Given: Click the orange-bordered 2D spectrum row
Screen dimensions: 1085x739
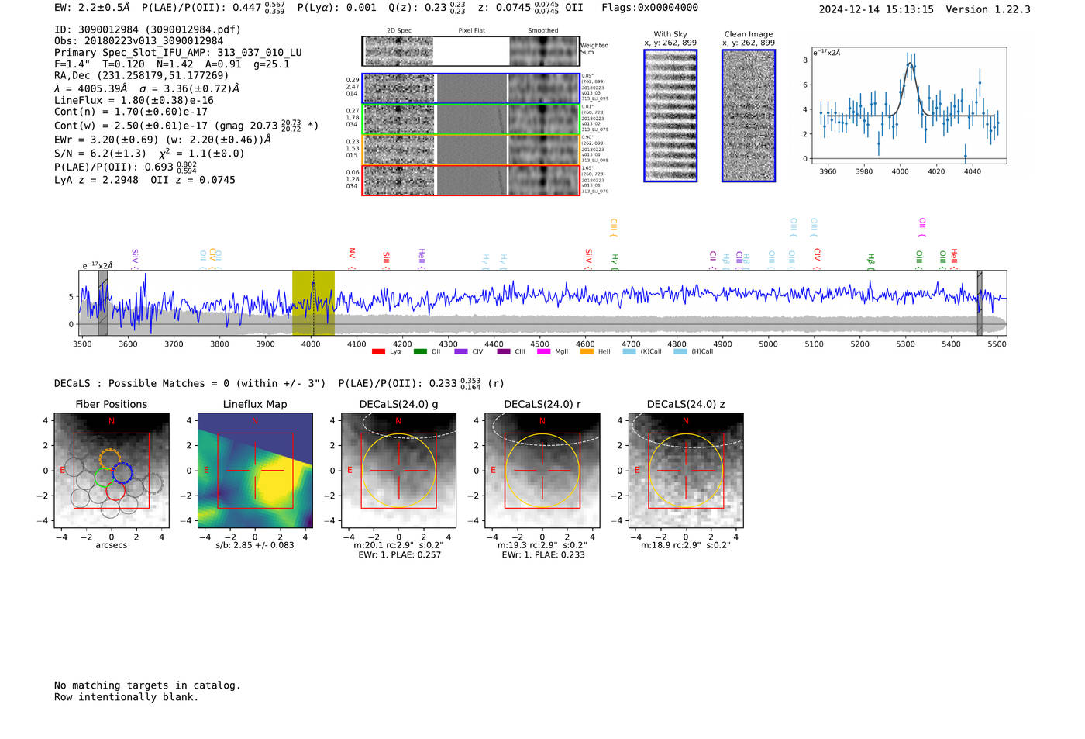Looking at the screenshot, I should (x=471, y=150).
